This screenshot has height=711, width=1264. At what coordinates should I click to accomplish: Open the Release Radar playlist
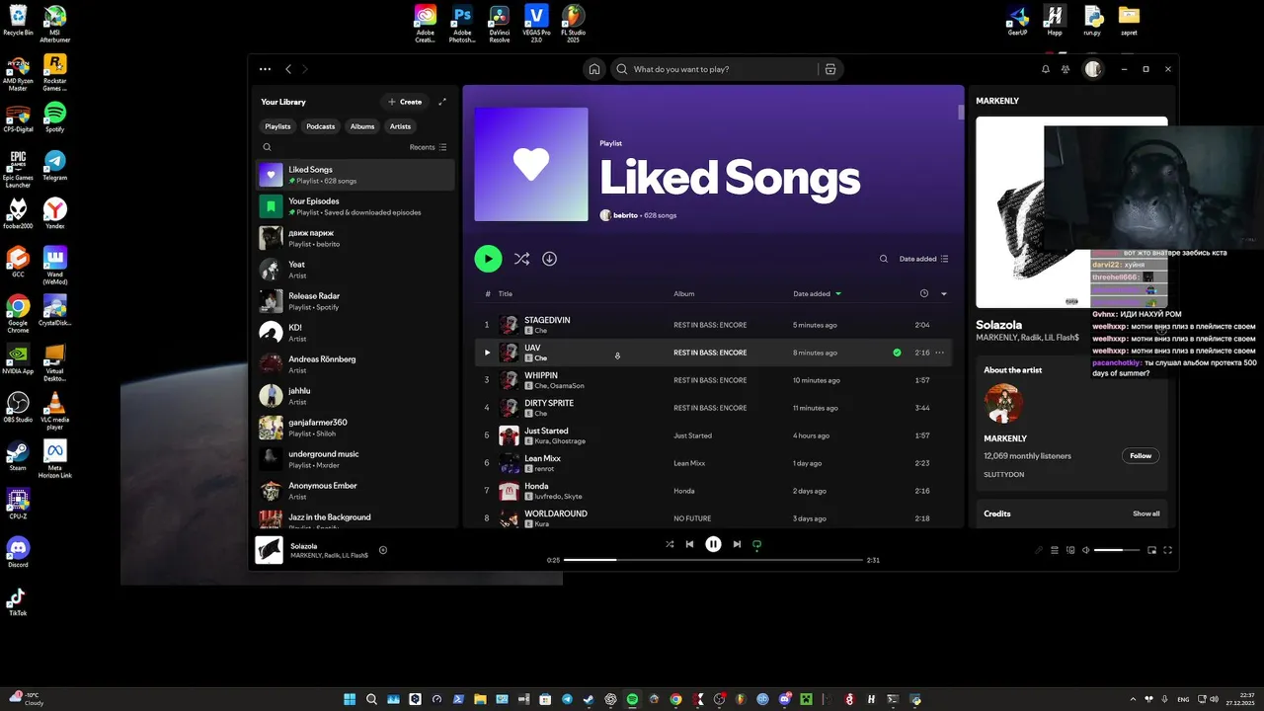point(355,301)
